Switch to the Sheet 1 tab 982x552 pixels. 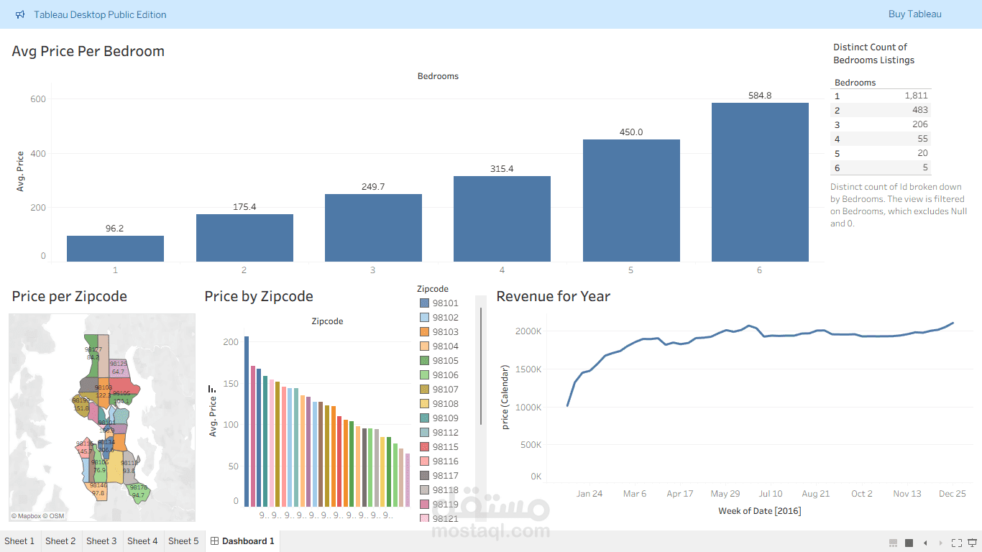(19, 541)
